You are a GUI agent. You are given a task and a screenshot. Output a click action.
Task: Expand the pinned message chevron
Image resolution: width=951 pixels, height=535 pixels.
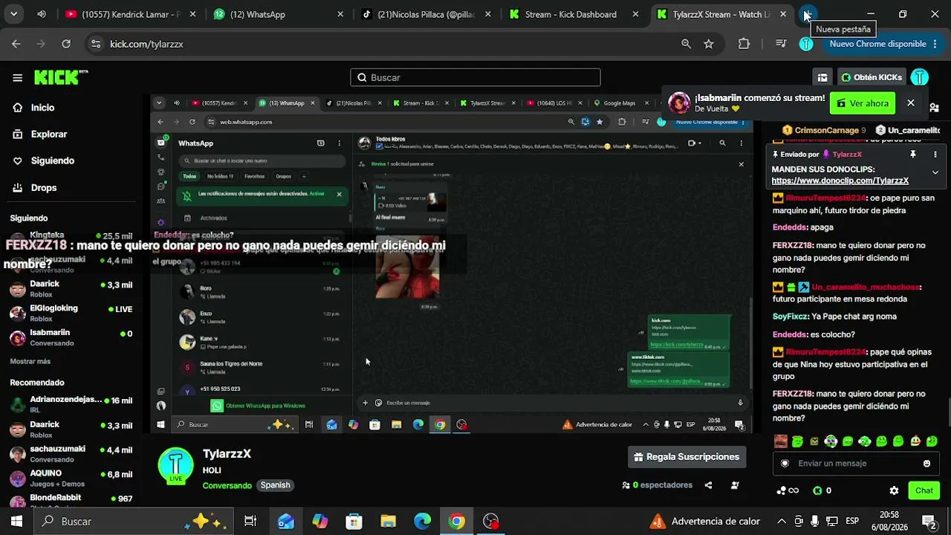pyautogui.click(x=935, y=172)
